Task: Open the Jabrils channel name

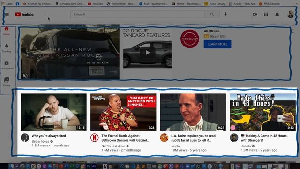Action: tap(246, 146)
